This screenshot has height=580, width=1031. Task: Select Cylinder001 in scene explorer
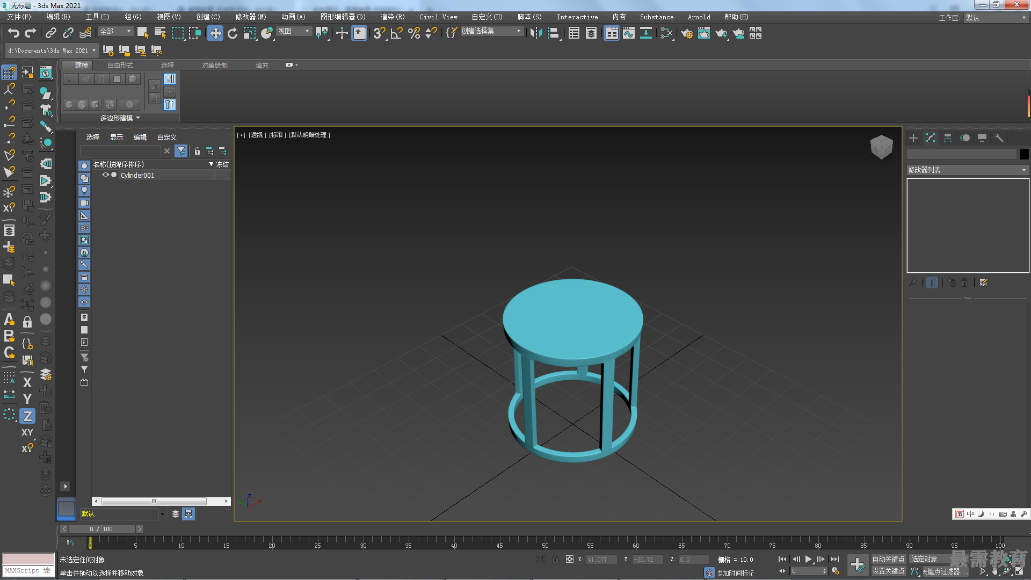137,175
